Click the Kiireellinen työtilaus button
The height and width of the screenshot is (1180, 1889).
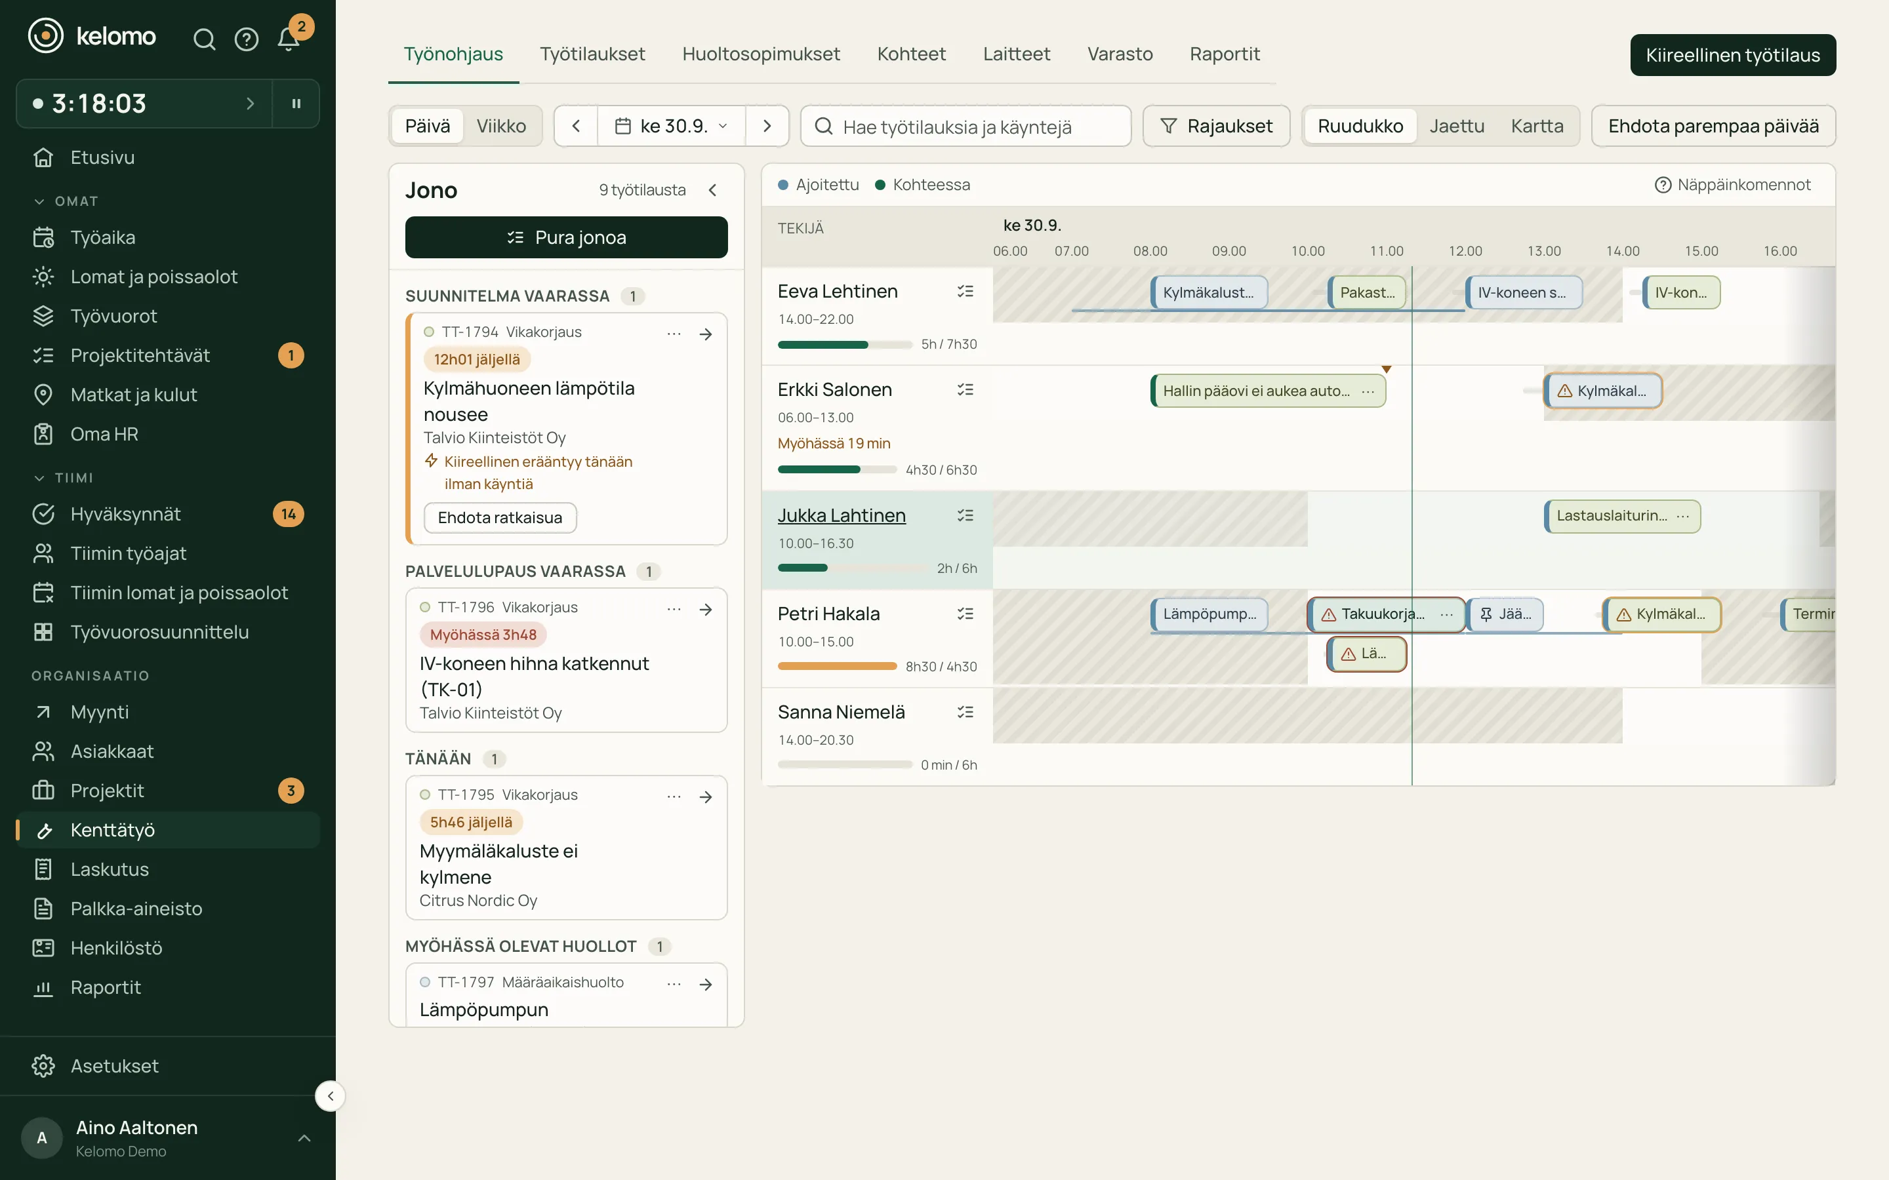(1733, 54)
